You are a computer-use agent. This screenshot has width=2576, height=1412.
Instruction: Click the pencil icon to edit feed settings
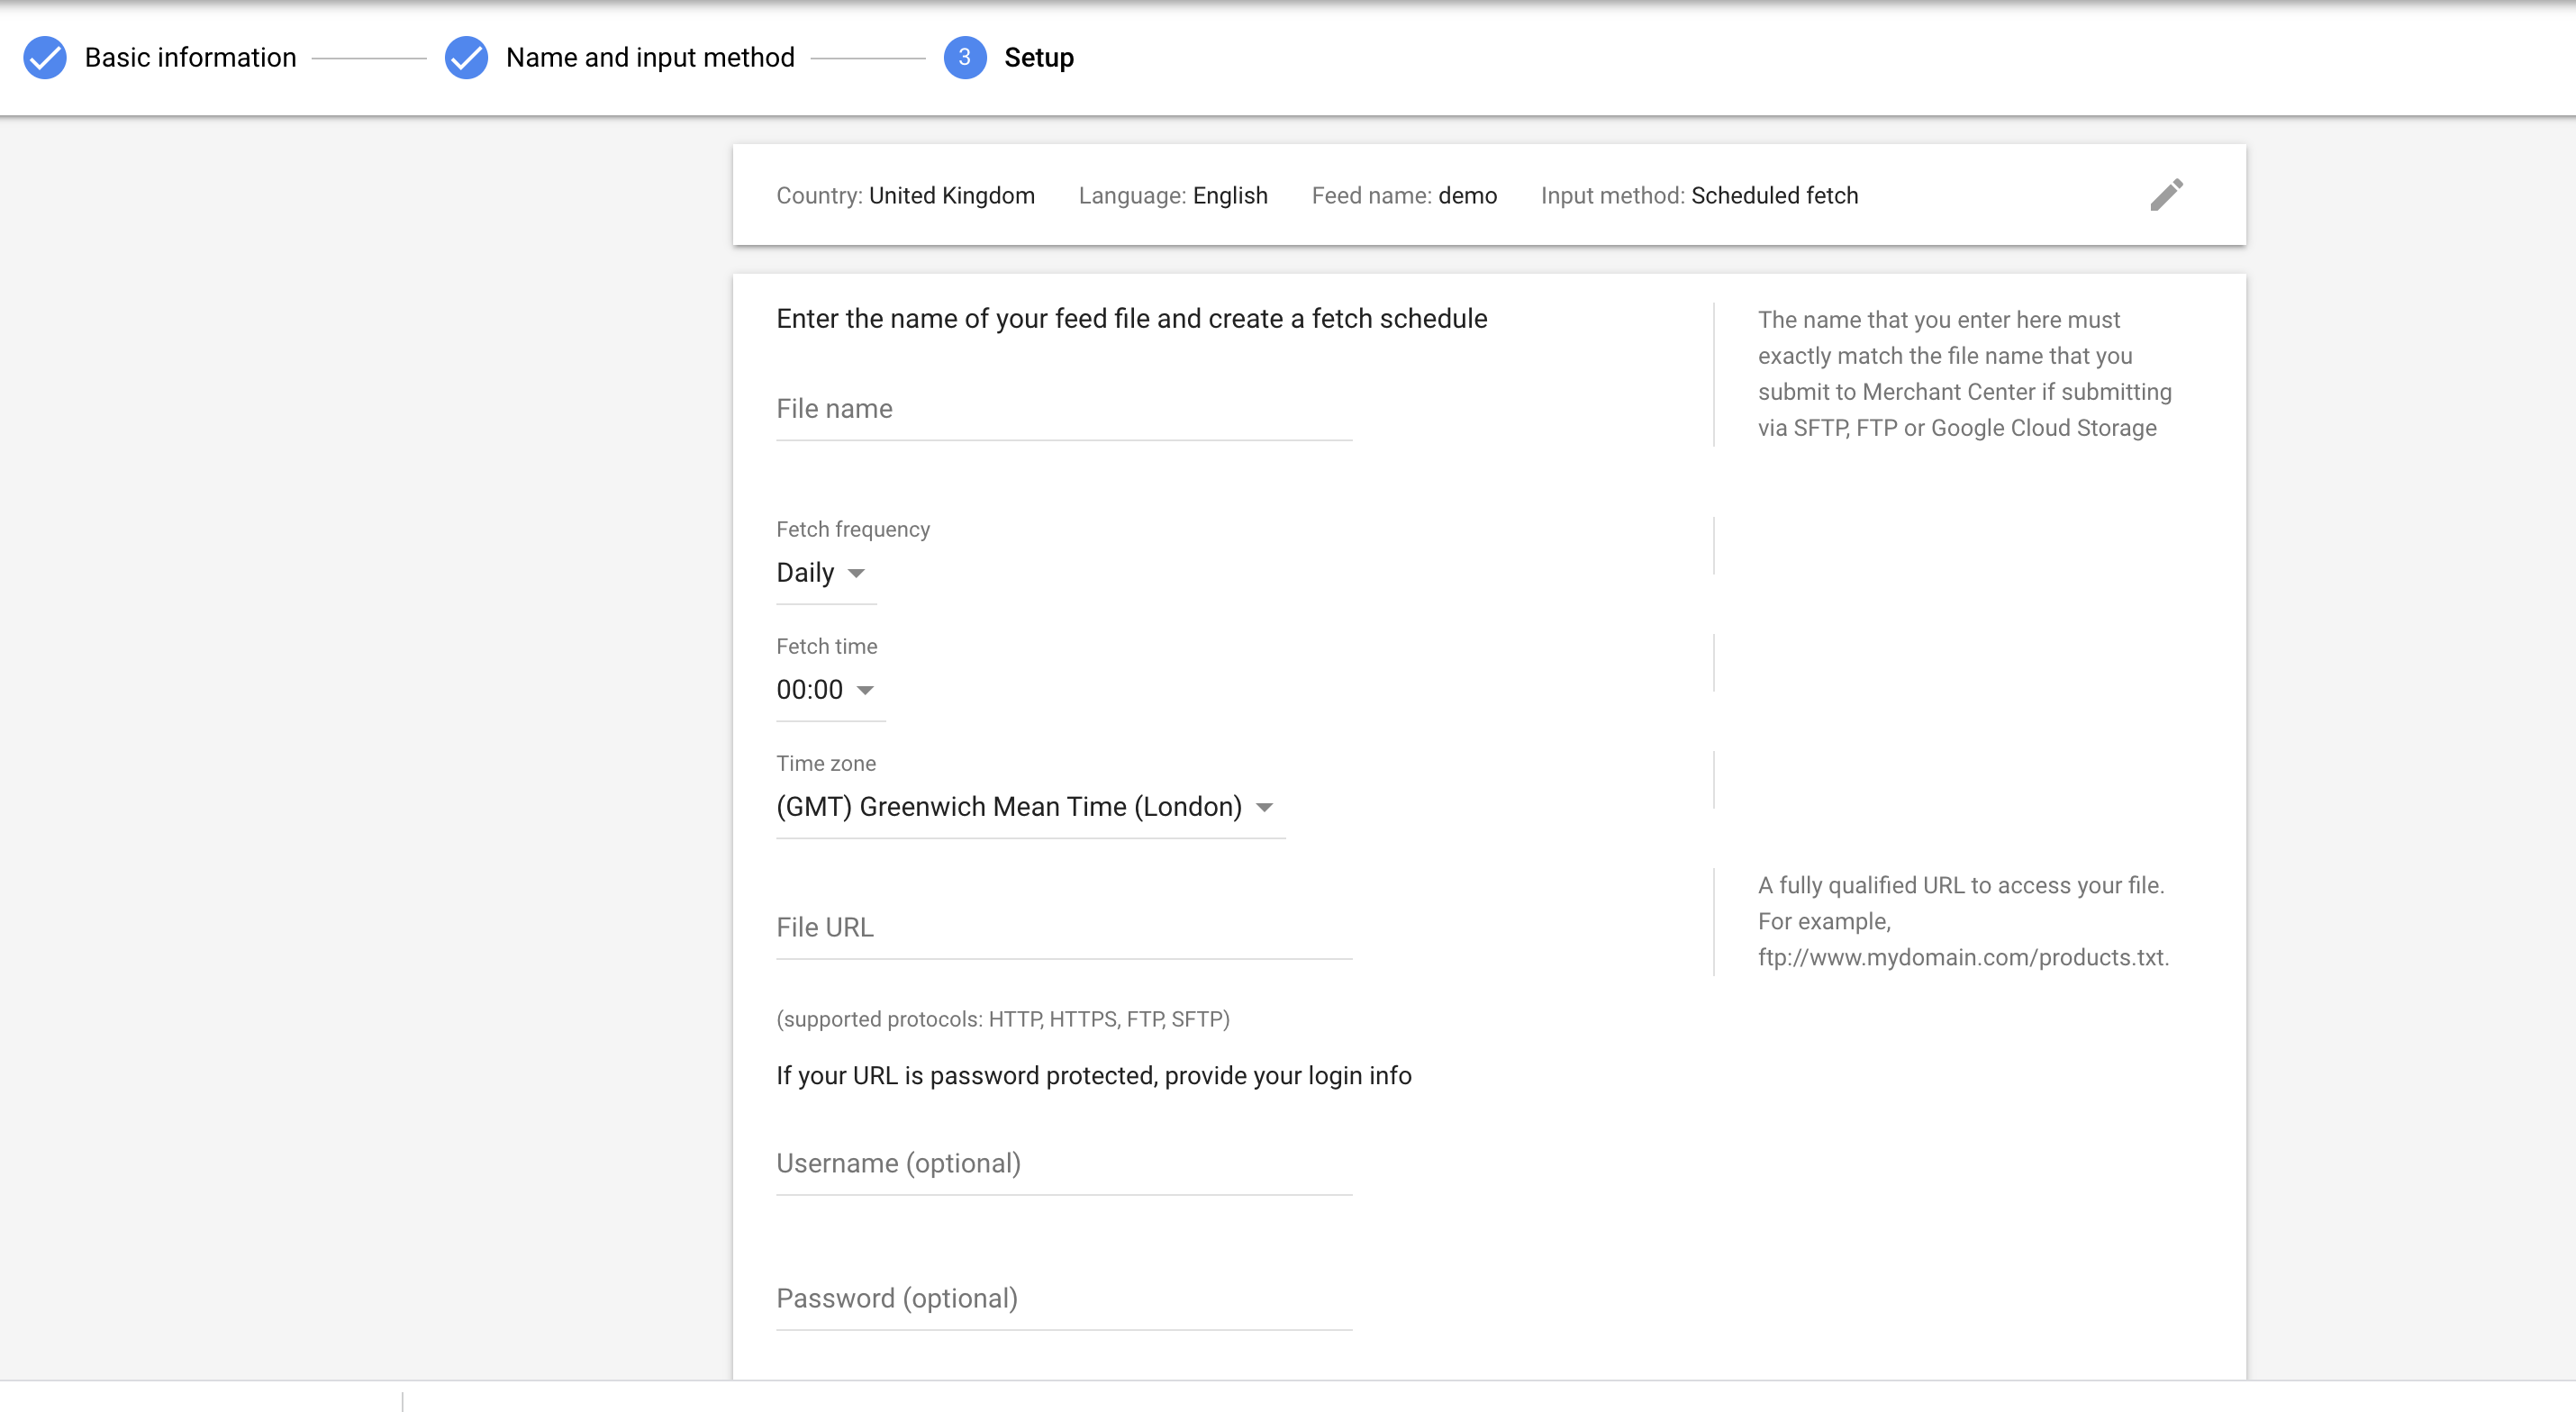(x=2167, y=195)
